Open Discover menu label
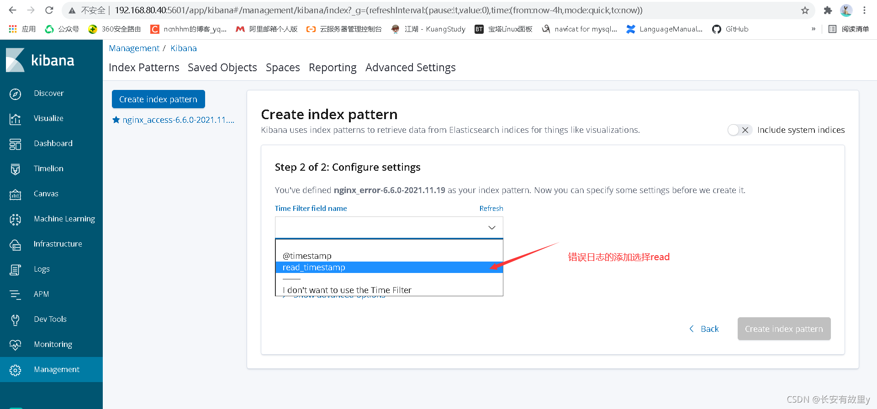The width and height of the screenshot is (877, 409). (x=49, y=93)
